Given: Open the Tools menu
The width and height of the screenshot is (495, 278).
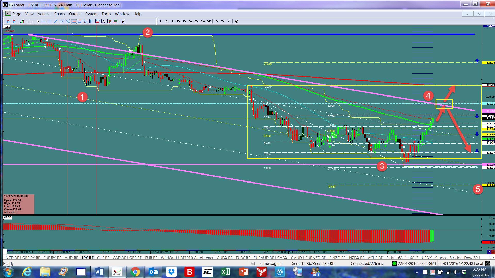Looking at the screenshot, I should coord(106,14).
